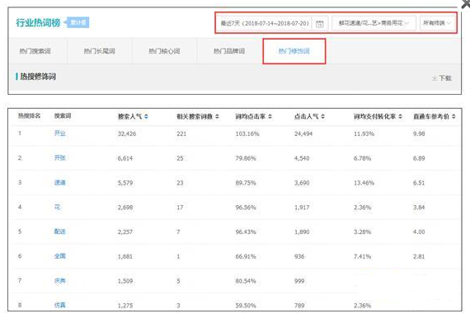Open the search term 开张 link
This screenshot has width=470, height=318.
coord(59,158)
